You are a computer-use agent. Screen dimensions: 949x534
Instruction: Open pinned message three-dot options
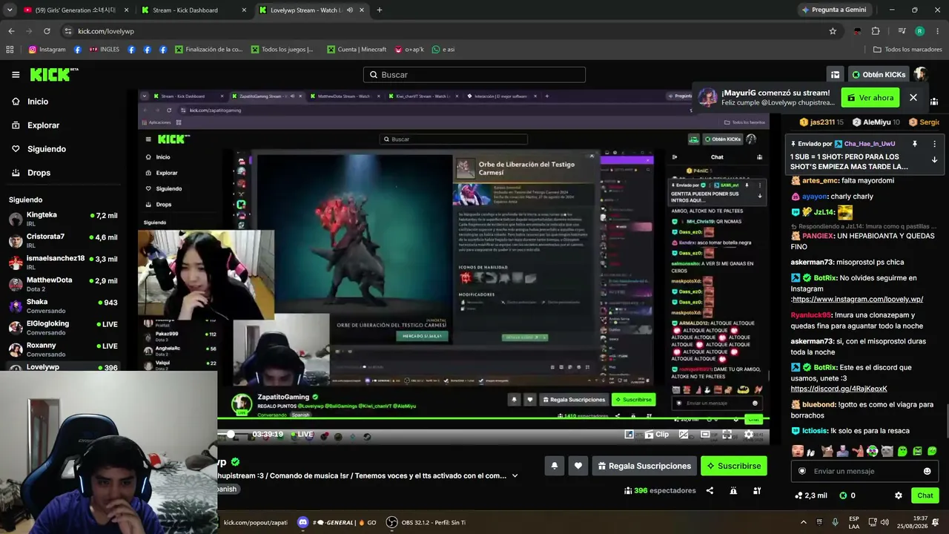tap(934, 144)
